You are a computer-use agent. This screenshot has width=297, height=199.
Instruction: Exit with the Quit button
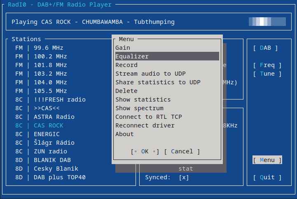pyautogui.click(x=267, y=178)
